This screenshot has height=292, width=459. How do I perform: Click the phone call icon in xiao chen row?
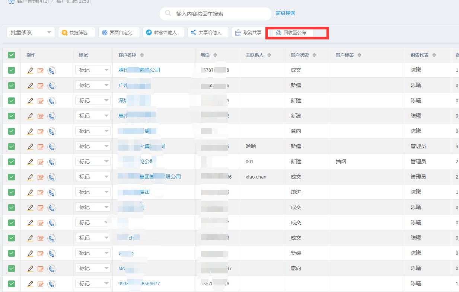(52, 177)
